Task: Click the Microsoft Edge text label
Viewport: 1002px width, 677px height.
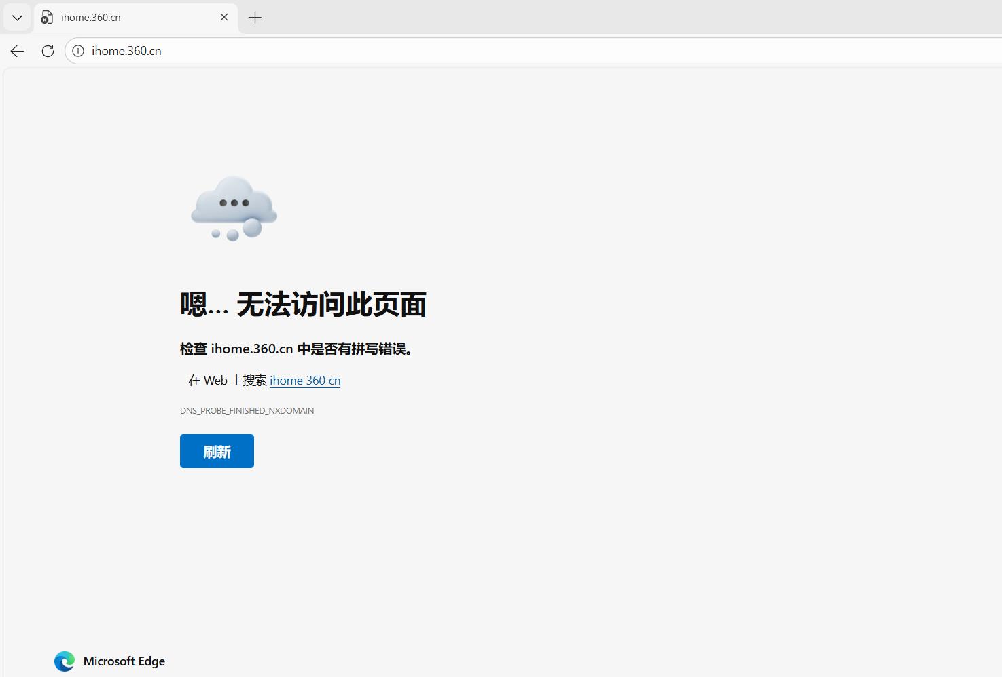Action: point(124,661)
